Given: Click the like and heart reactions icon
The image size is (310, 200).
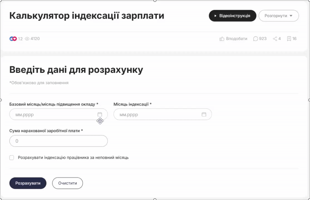Looking at the screenshot, I should (13, 39).
